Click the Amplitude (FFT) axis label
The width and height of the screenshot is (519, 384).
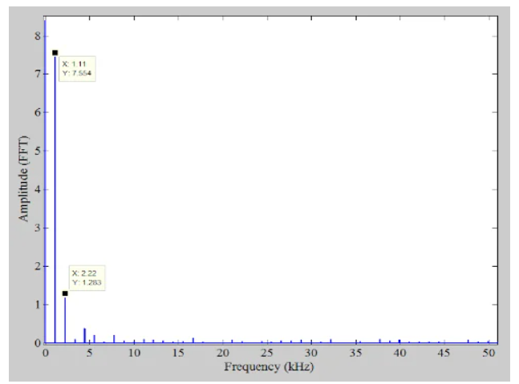(23, 178)
